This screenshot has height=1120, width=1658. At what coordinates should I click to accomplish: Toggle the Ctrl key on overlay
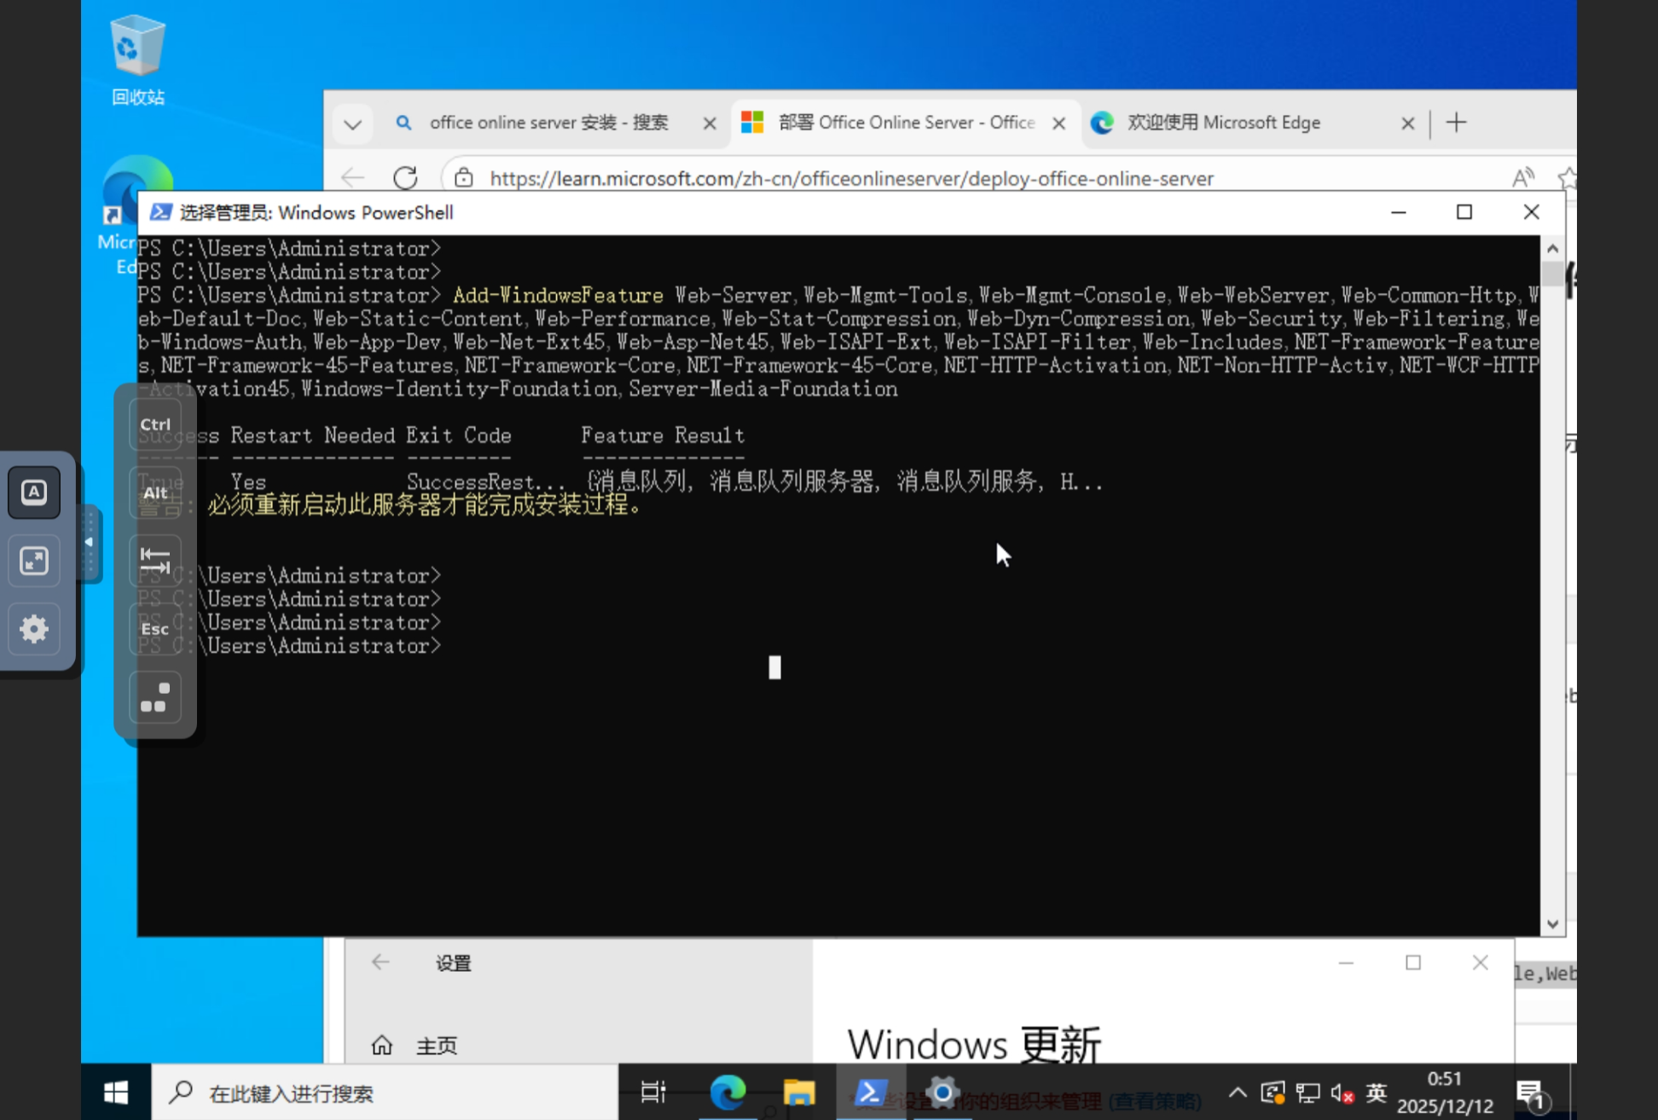[x=155, y=424]
